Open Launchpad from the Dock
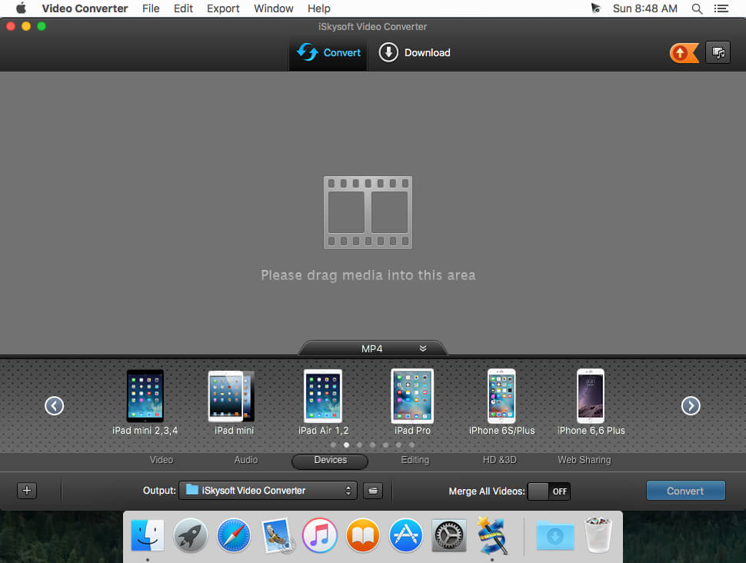746x563 pixels. (190, 535)
